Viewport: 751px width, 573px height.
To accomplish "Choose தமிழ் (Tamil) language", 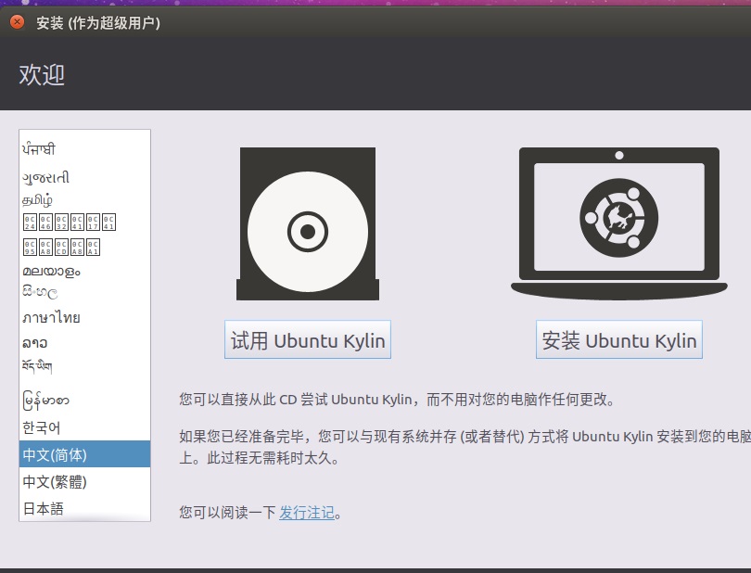I will (x=38, y=199).
